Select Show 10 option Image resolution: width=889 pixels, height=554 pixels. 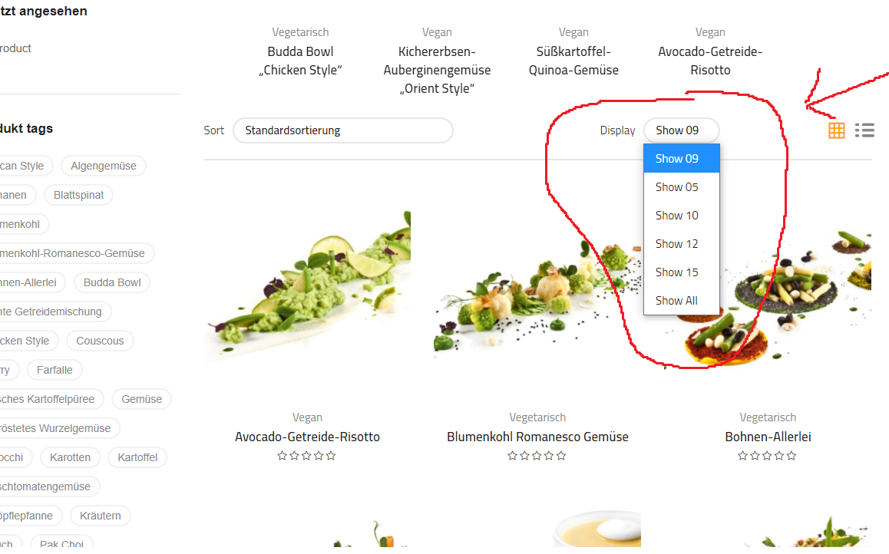pyautogui.click(x=682, y=216)
